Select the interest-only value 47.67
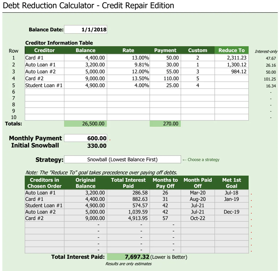 click(271, 58)
